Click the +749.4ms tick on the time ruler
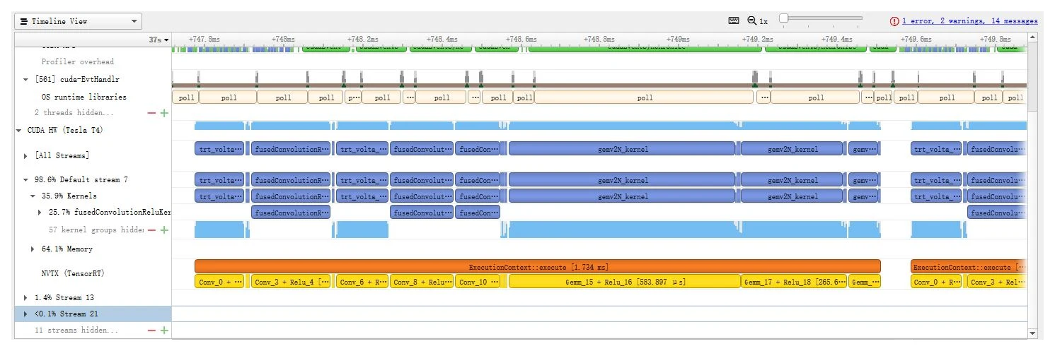This screenshot has width=1055, height=351. point(836,39)
